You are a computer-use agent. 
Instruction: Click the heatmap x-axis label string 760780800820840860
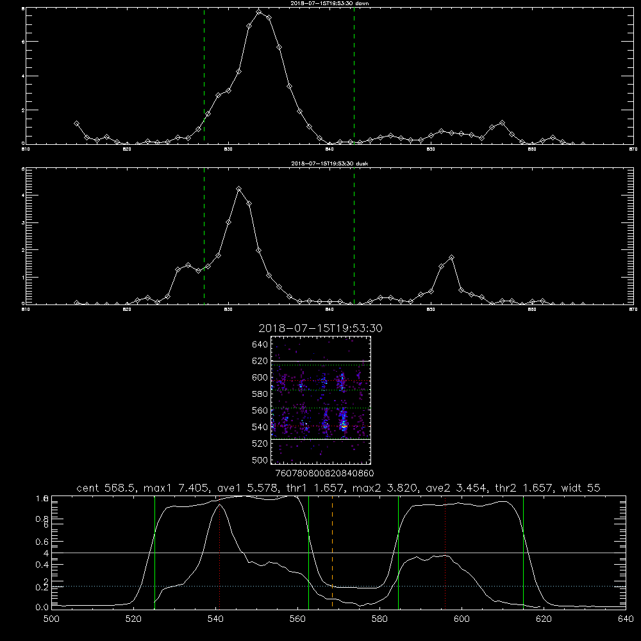coord(325,473)
